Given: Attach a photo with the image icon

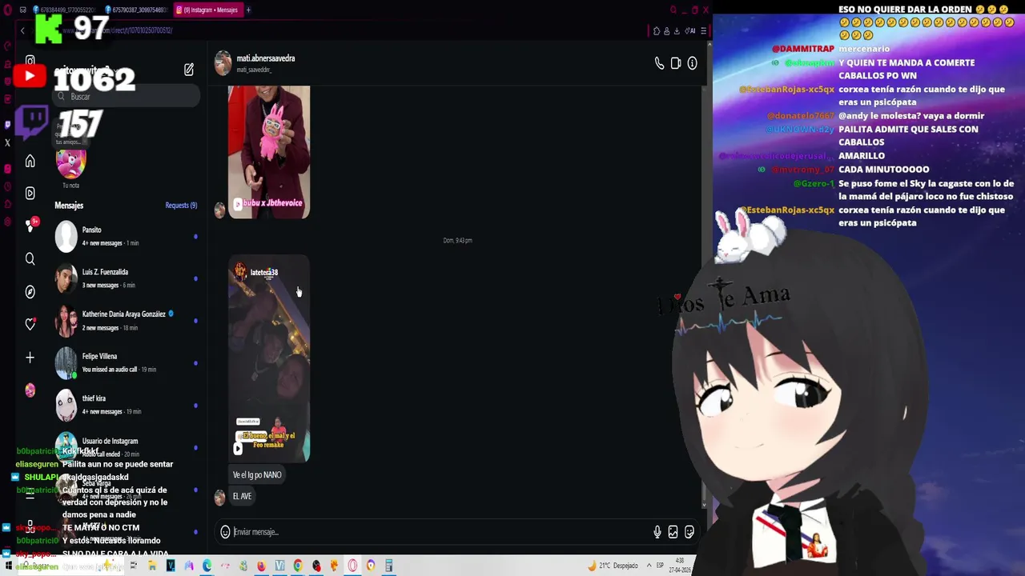Looking at the screenshot, I should [x=673, y=532].
